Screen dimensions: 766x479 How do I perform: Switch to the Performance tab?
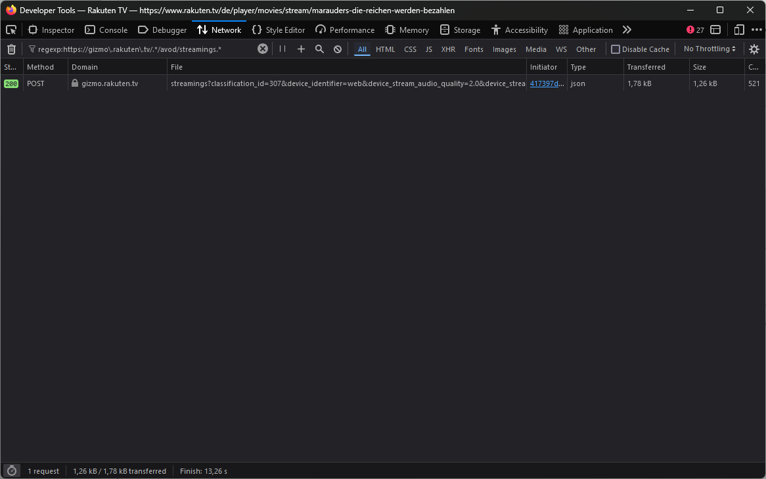(x=345, y=30)
